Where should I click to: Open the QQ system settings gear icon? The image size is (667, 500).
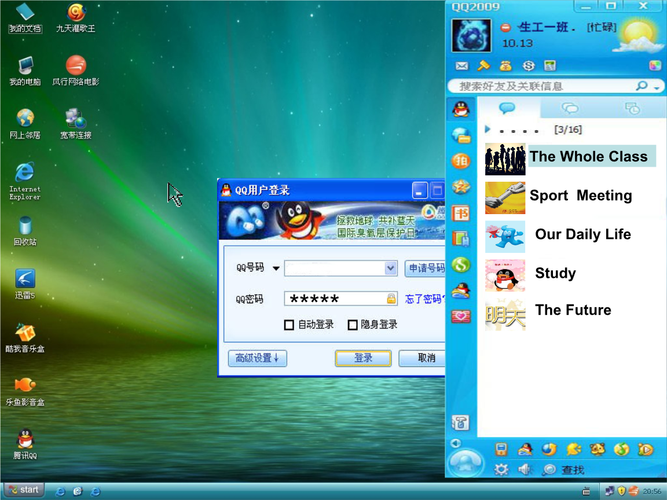(501, 469)
